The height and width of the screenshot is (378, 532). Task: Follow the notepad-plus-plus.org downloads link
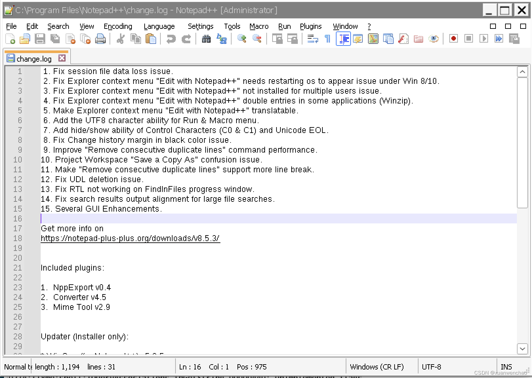(x=130, y=238)
